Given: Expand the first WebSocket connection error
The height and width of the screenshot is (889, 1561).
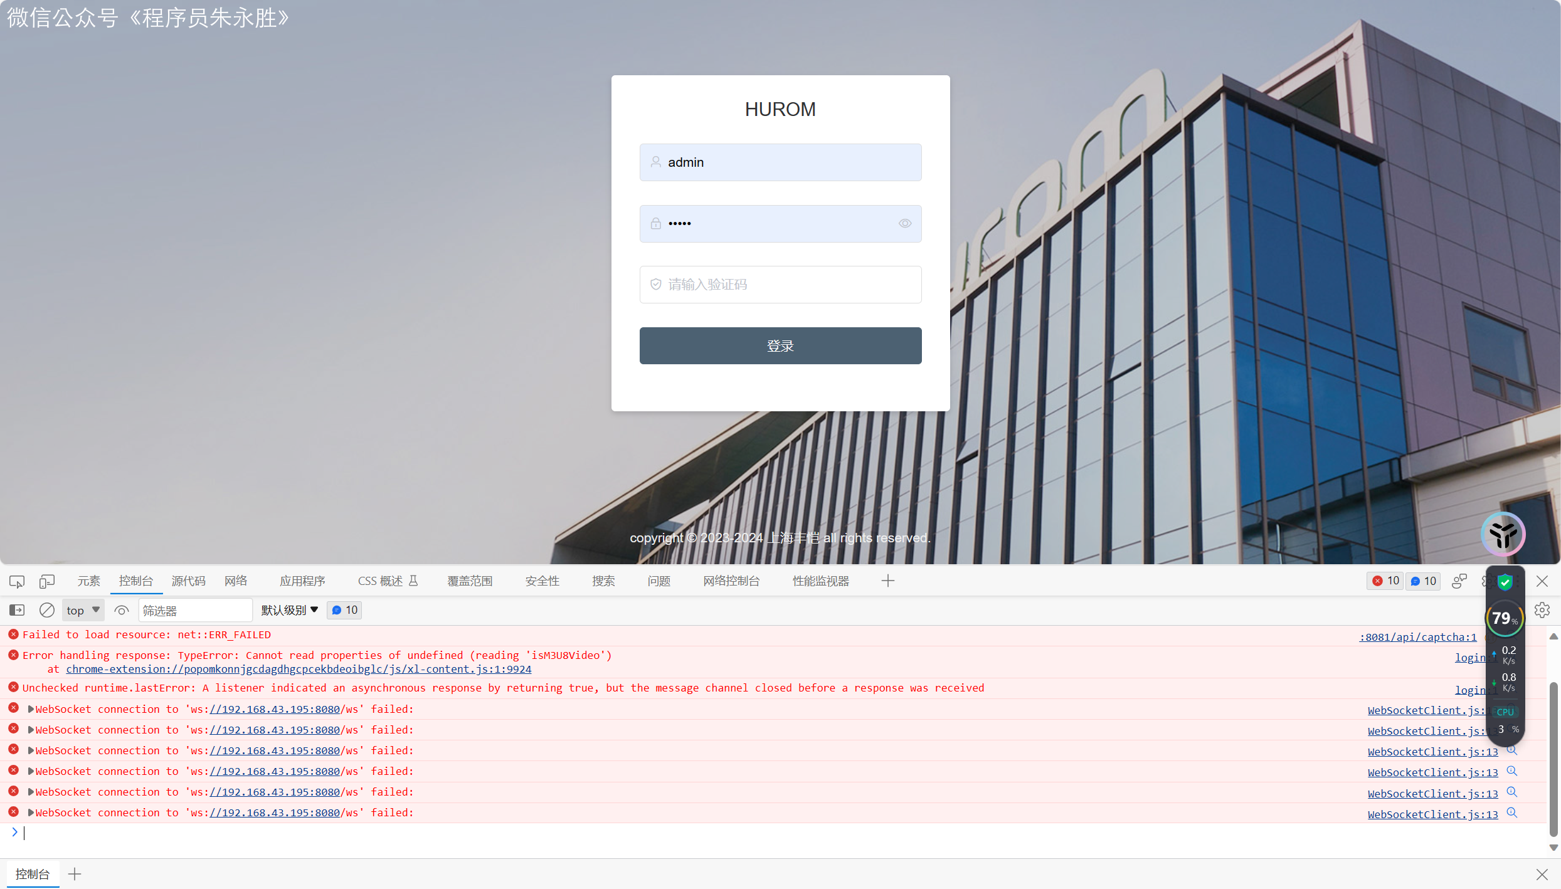Looking at the screenshot, I should (x=30, y=708).
